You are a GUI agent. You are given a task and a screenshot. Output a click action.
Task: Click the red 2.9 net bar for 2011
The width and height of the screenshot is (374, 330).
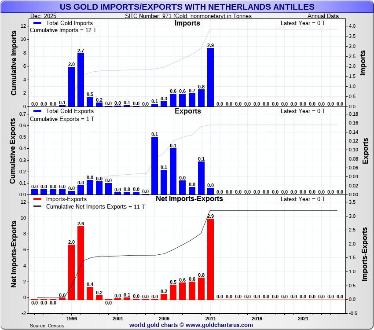210,259
